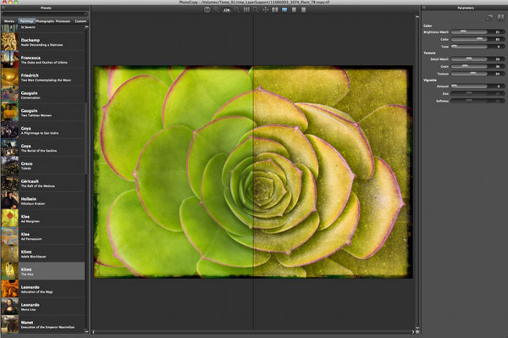Select the Manet Execution of Emperor Maximilian preset
The image size is (508, 338).
(42, 324)
